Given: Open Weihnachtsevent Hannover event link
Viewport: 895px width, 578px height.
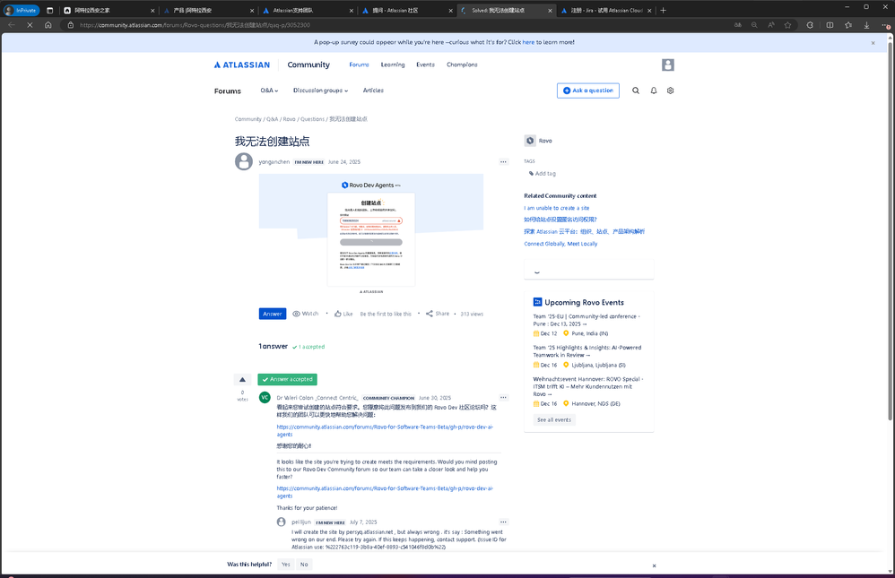Looking at the screenshot, I should point(588,387).
